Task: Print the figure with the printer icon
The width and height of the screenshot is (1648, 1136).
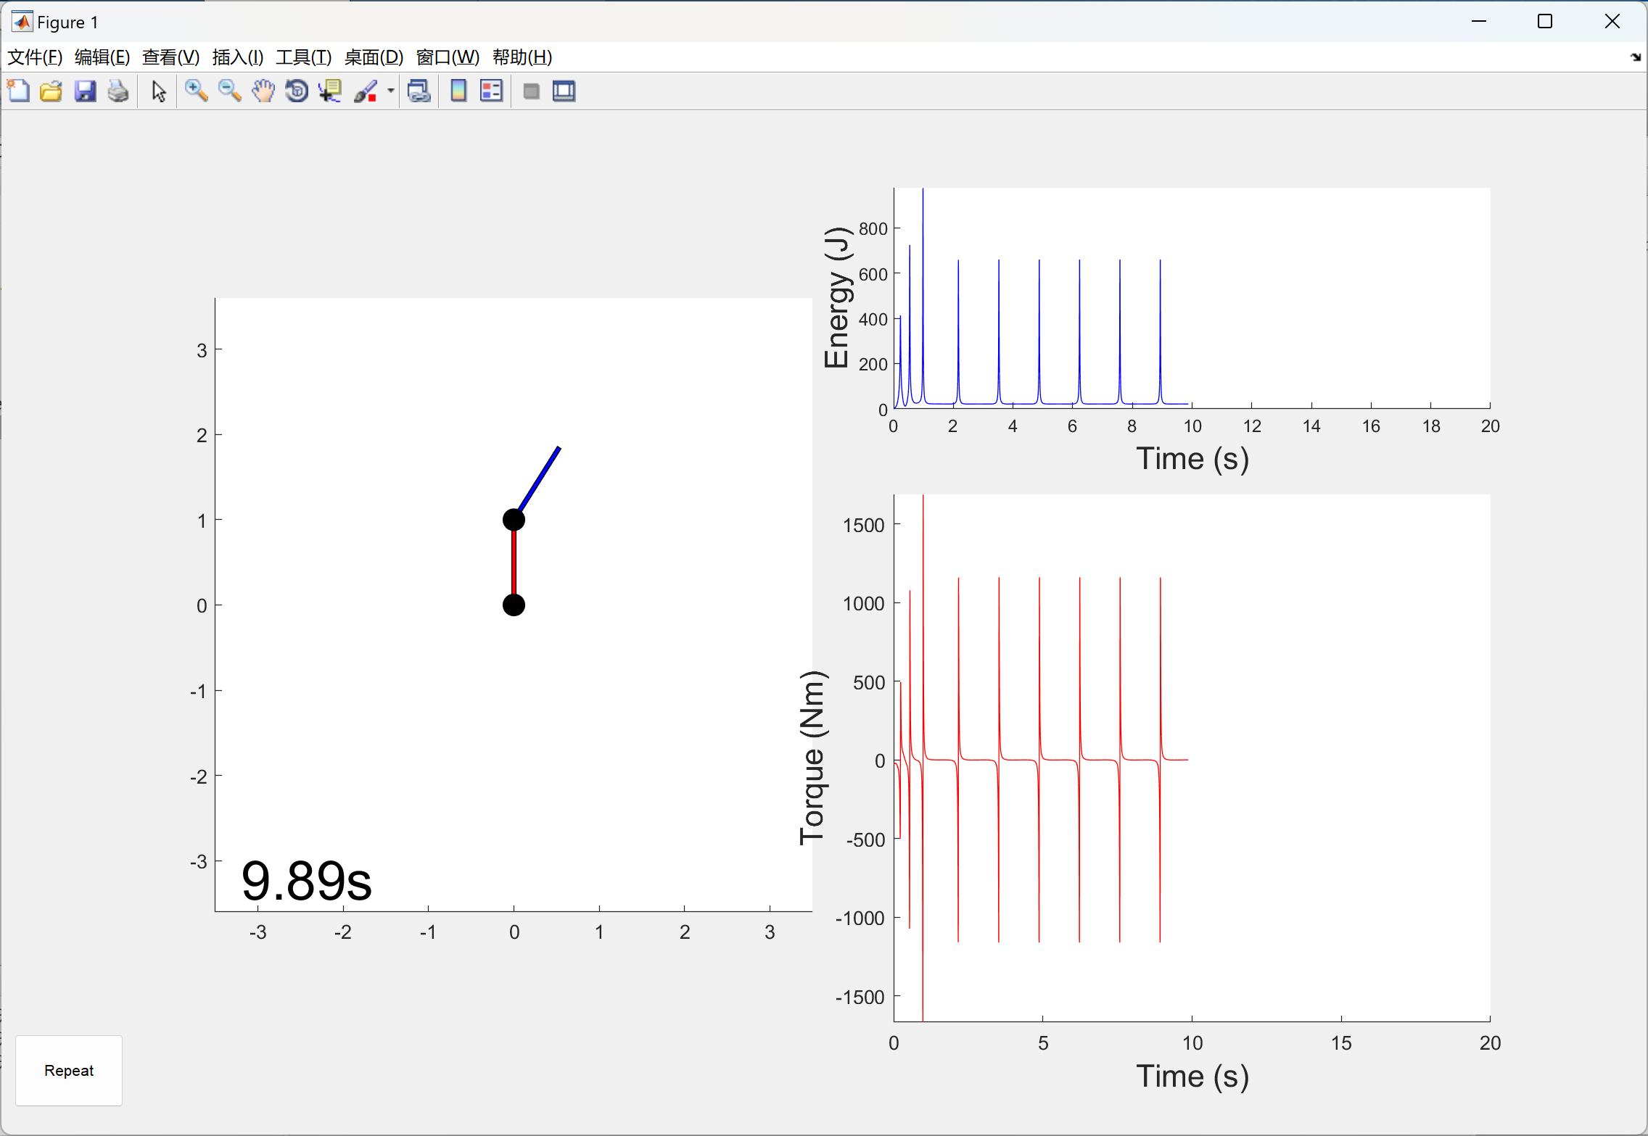Action: [x=118, y=91]
